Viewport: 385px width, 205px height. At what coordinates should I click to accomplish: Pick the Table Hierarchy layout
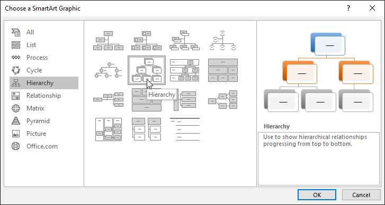(x=223, y=70)
